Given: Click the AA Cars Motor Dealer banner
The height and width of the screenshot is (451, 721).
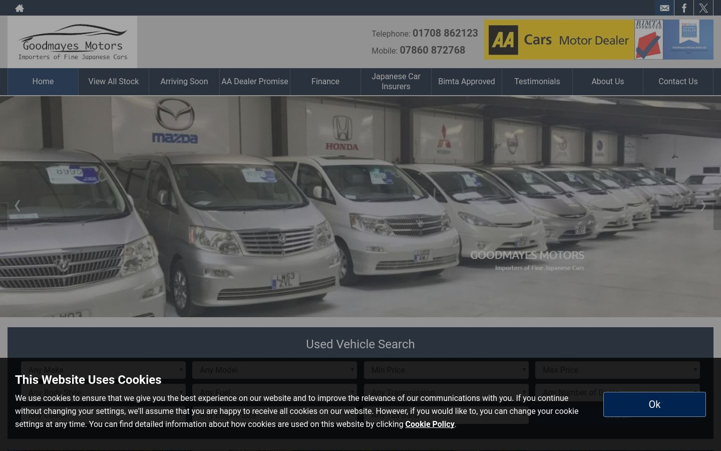Looking at the screenshot, I should [x=559, y=40].
